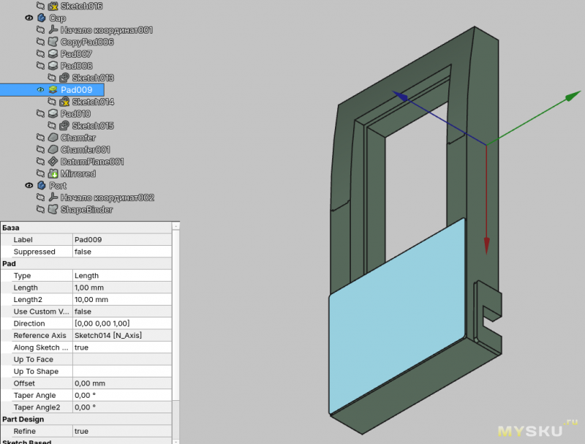Click the Length value field 1,00 mm
The width and height of the screenshot is (585, 444).
(123, 287)
